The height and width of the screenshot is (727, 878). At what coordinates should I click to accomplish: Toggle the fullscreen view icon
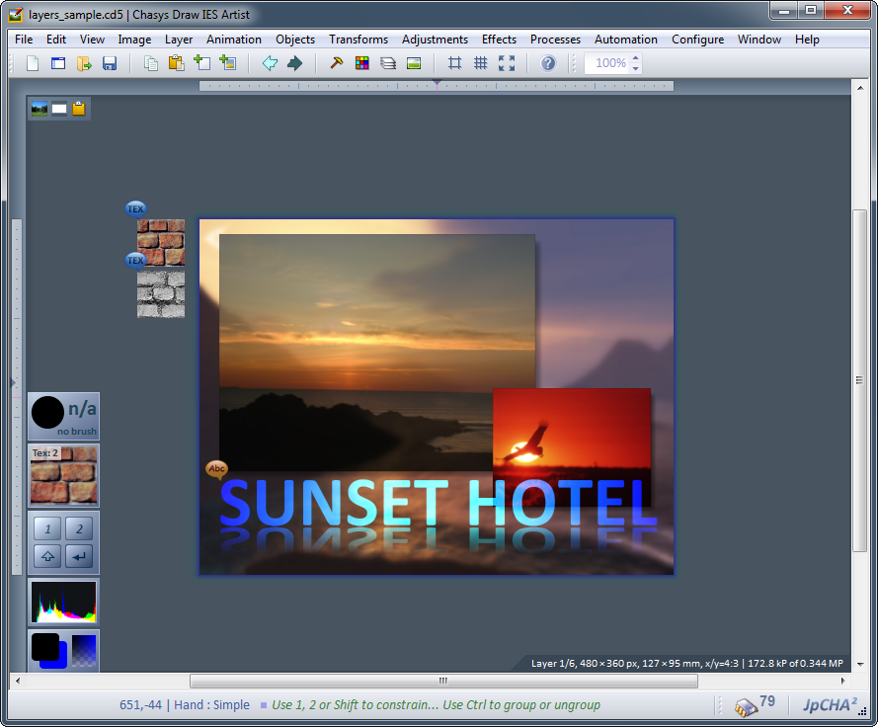[x=507, y=63]
